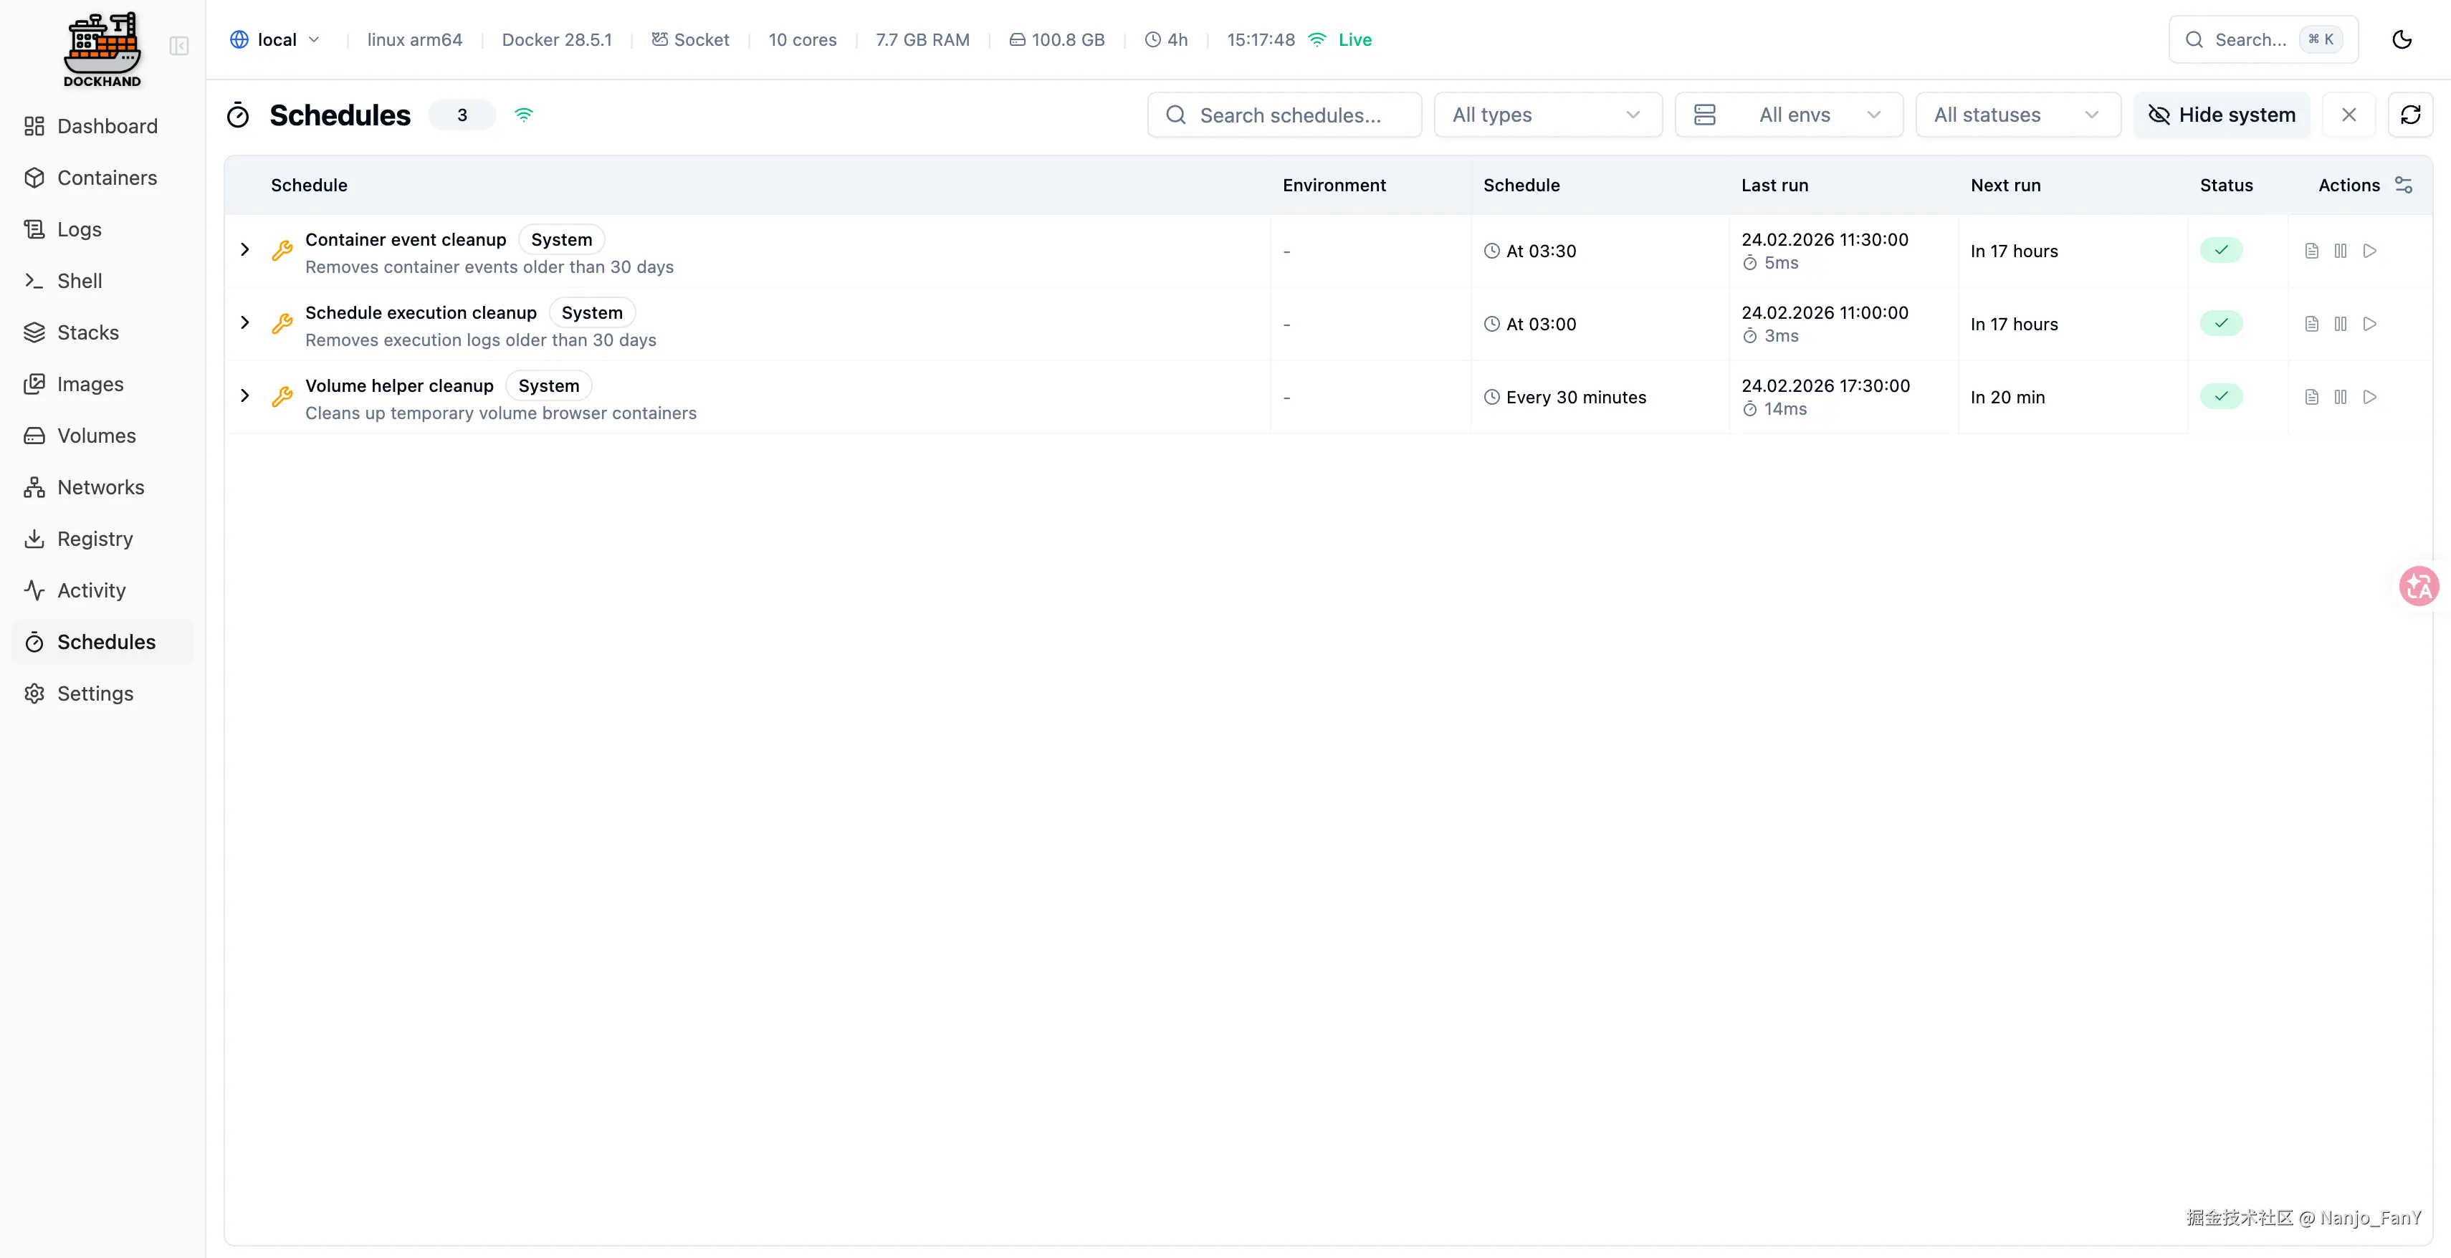Expand the Container event cleanup row

coord(246,250)
